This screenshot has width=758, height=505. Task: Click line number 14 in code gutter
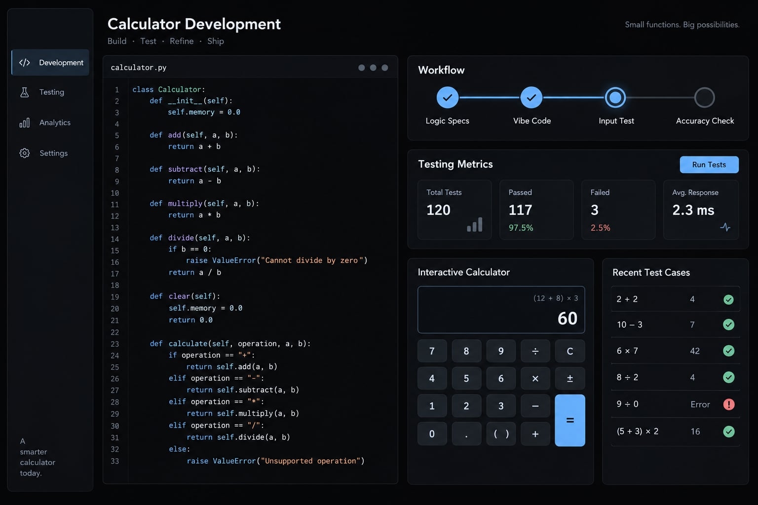coord(114,239)
